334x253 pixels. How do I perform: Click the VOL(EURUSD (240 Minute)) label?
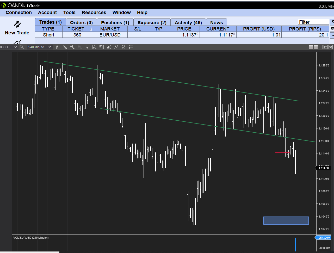point(31,238)
